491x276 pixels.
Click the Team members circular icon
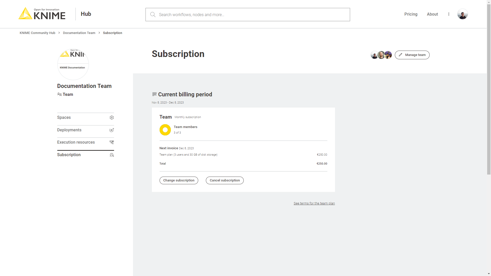point(165,130)
